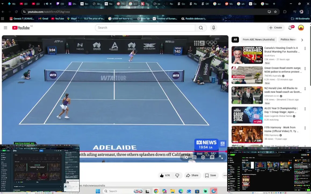Open Telegram from the taskbar
Screen dimensions: 311x194
(x=214, y=191)
